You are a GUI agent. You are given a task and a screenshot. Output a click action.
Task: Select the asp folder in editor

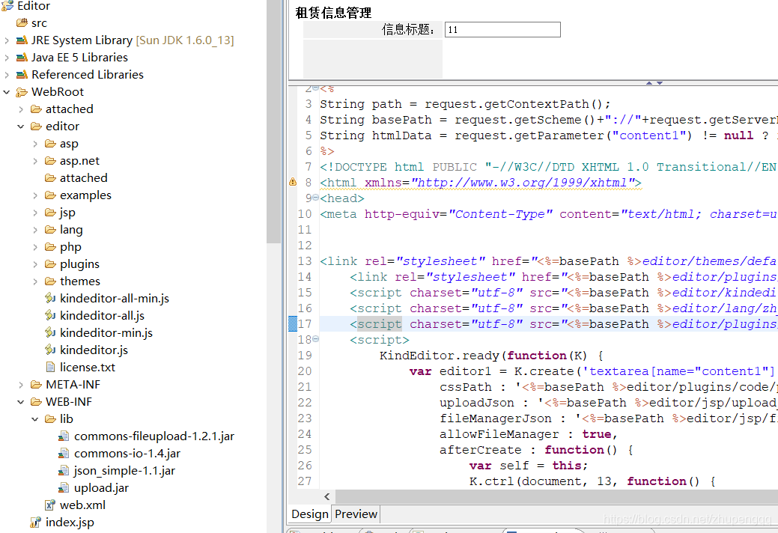click(69, 144)
